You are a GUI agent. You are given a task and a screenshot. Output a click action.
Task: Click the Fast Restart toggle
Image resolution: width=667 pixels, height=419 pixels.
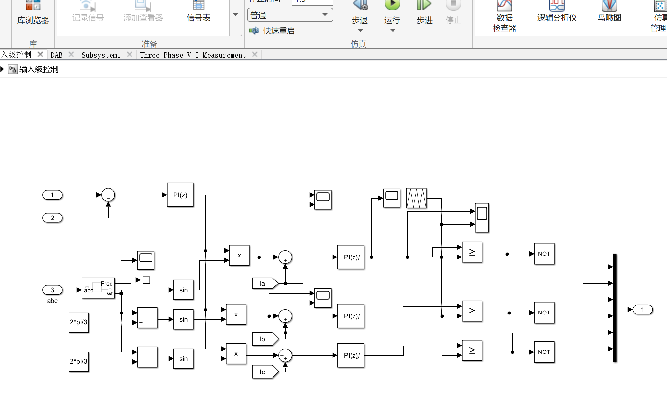(x=272, y=31)
